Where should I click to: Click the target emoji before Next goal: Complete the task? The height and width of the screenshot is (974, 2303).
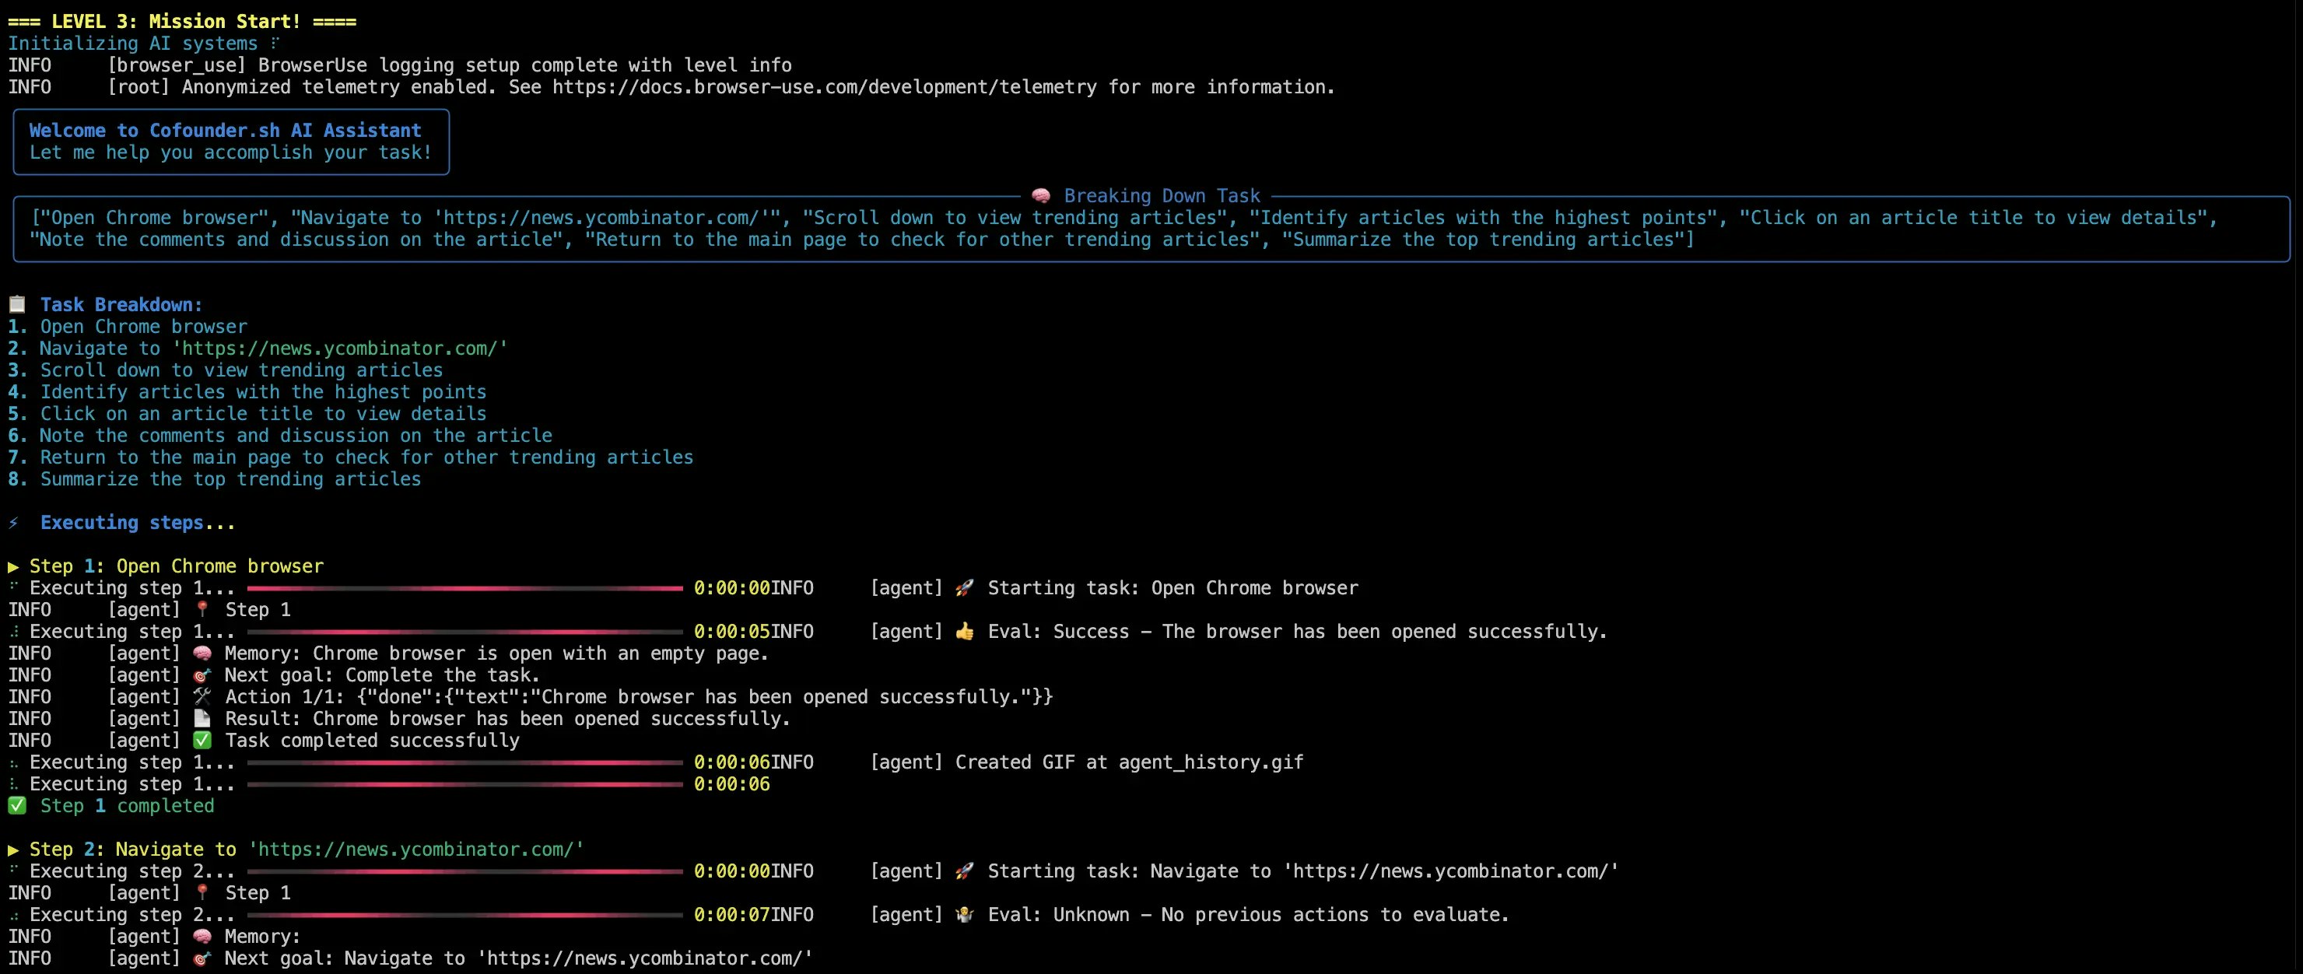click(x=202, y=675)
